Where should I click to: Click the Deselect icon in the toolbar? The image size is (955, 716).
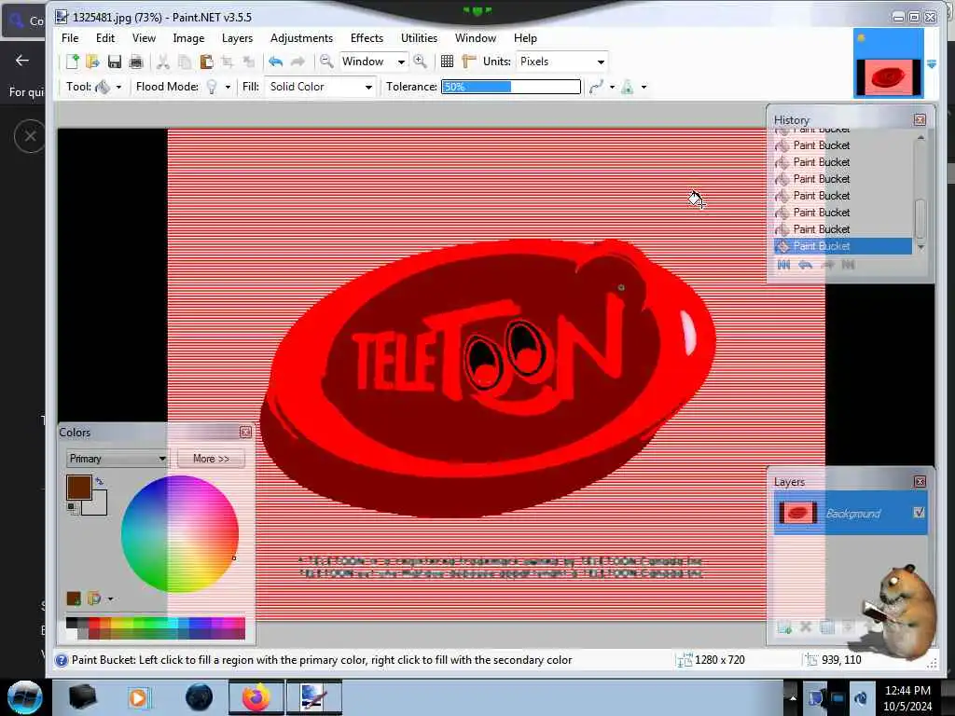coord(248,62)
